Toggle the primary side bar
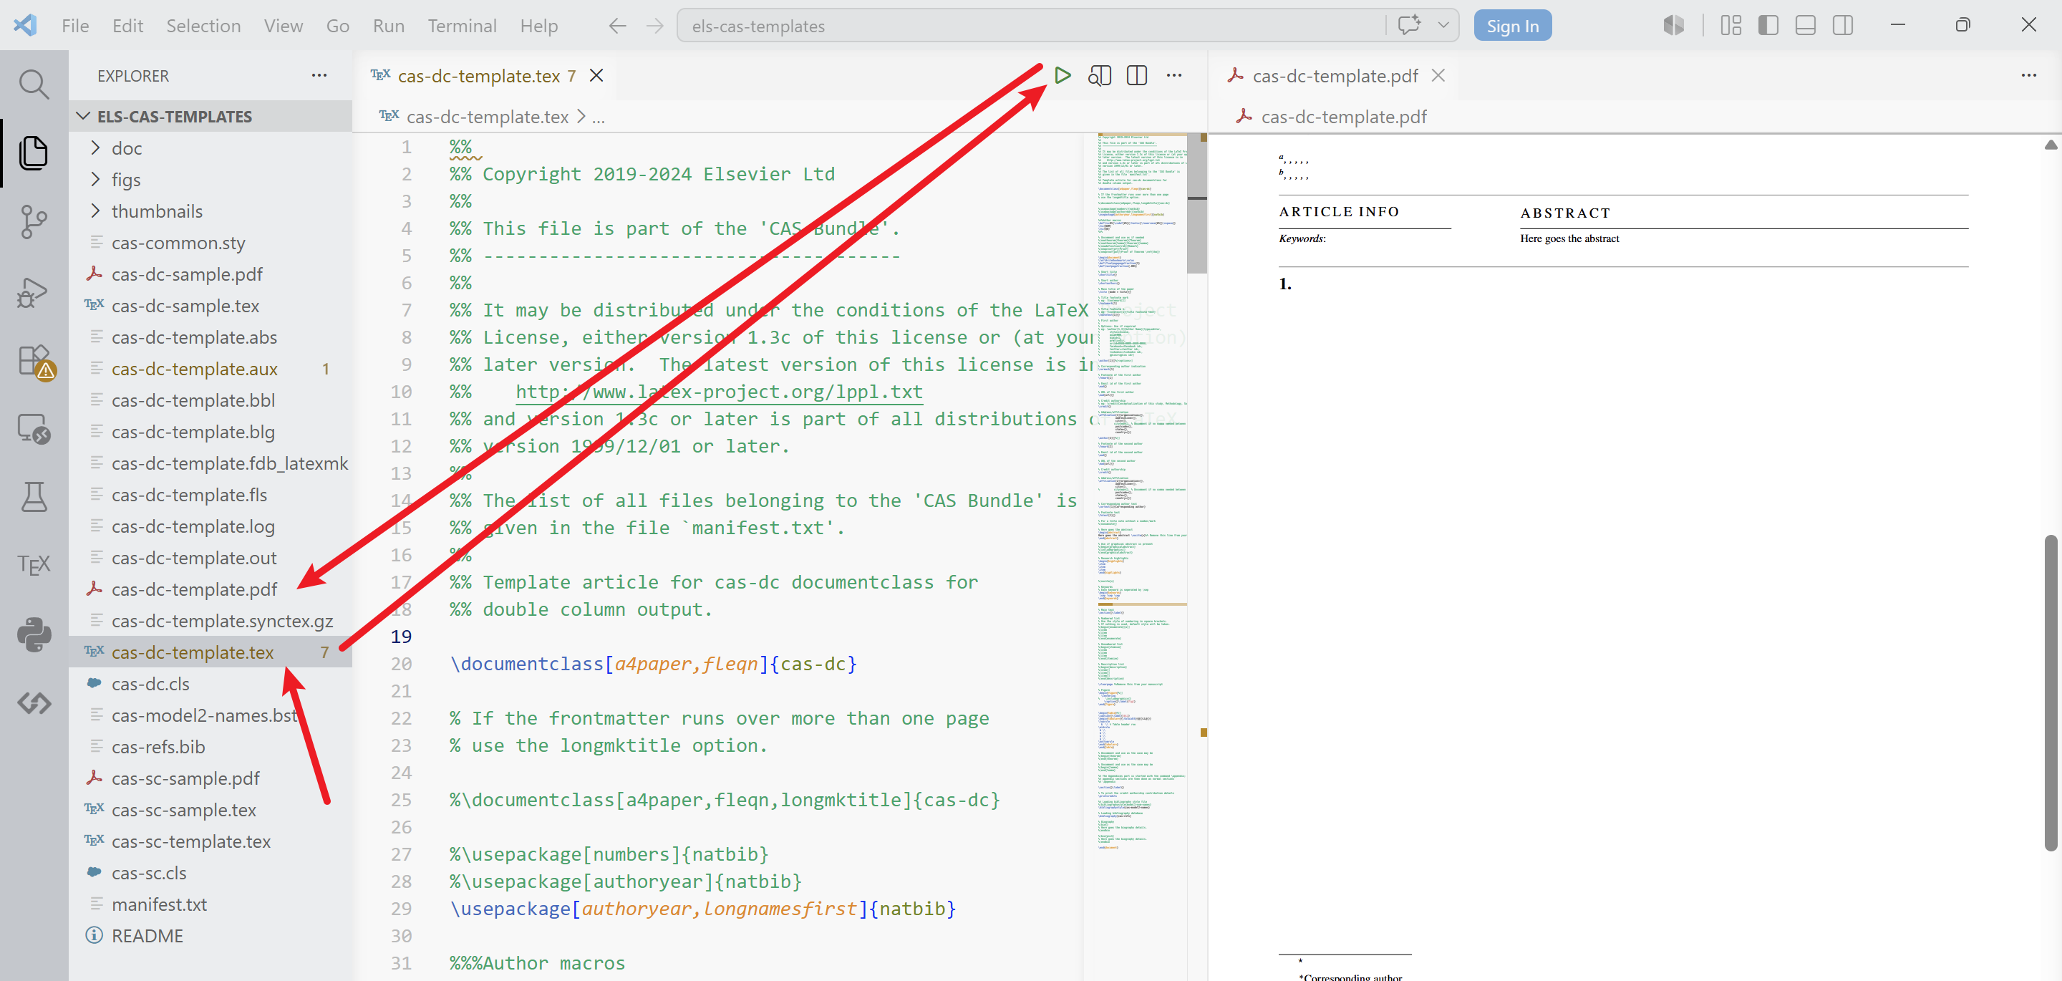The width and height of the screenshot is (2062, 981). tap(1768, 26)
